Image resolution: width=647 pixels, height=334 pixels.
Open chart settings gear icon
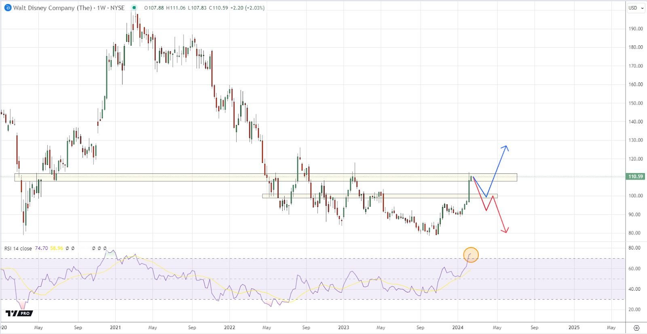coord(636,328)
